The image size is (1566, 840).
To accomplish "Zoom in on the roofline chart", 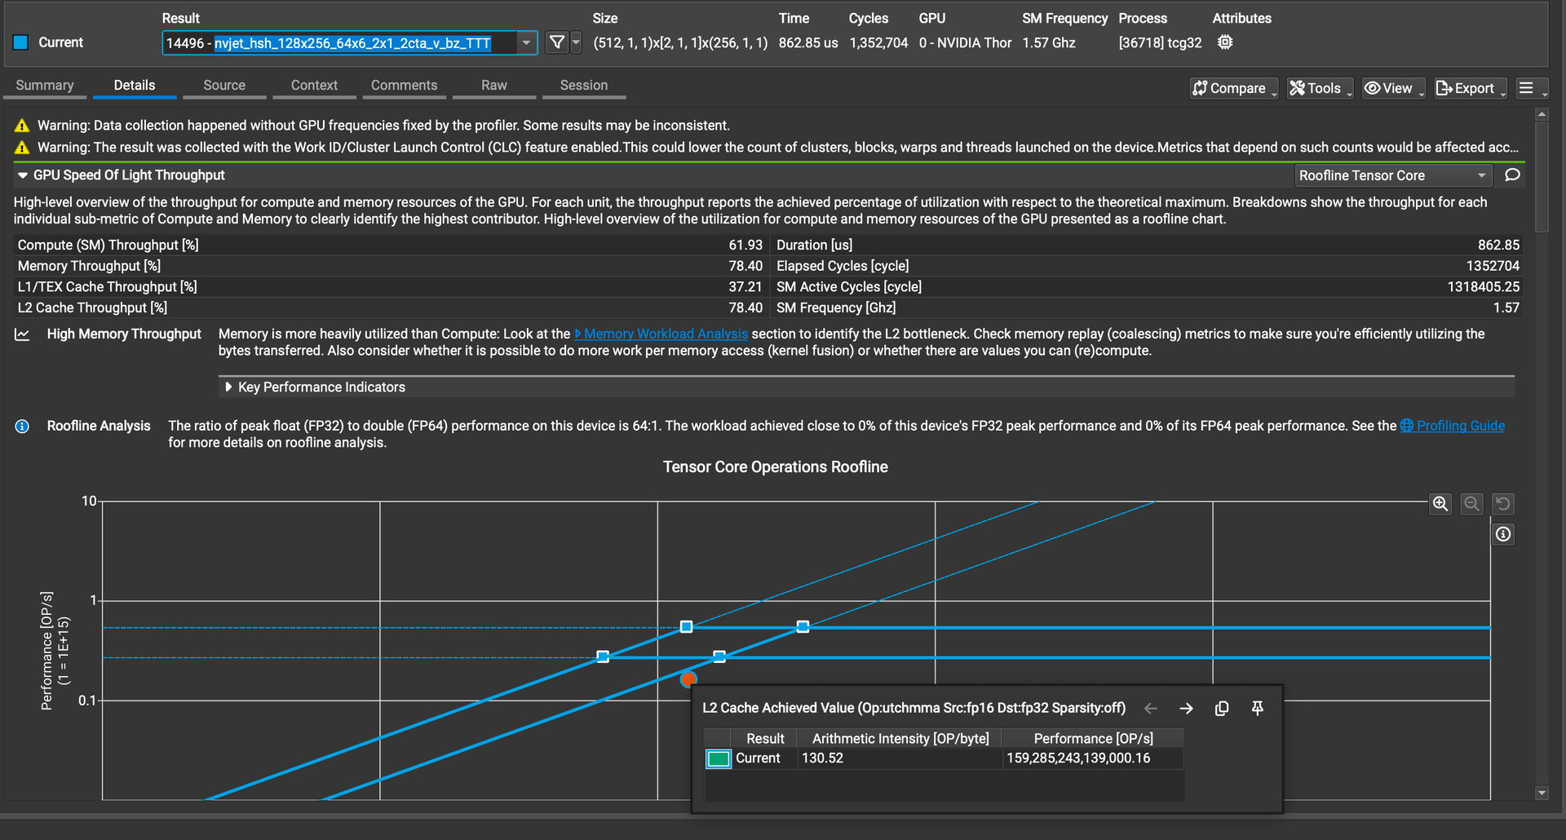I will [x=1440, y=504].
